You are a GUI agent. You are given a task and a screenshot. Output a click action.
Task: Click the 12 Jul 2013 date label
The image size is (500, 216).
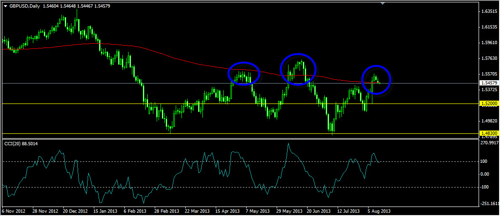pyautogui.click(x=349, y=211)
